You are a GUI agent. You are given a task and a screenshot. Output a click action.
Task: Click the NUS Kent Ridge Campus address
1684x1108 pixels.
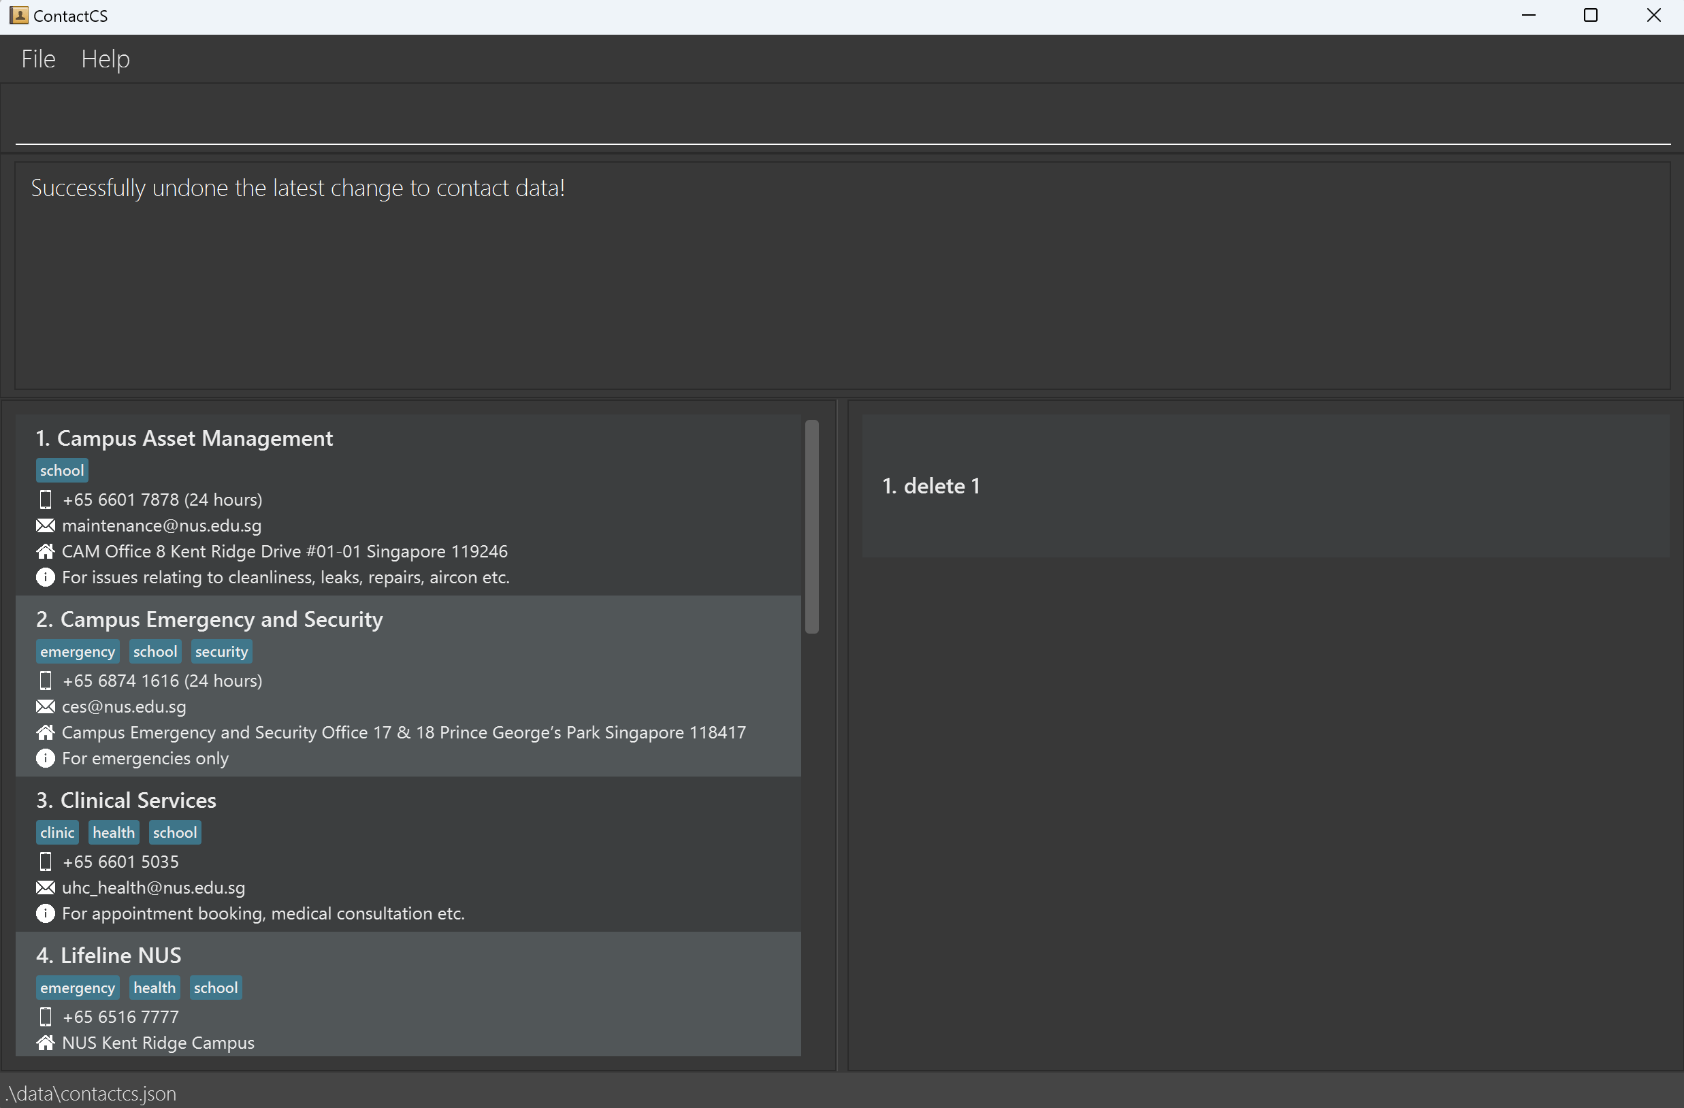pos(159,1043)
